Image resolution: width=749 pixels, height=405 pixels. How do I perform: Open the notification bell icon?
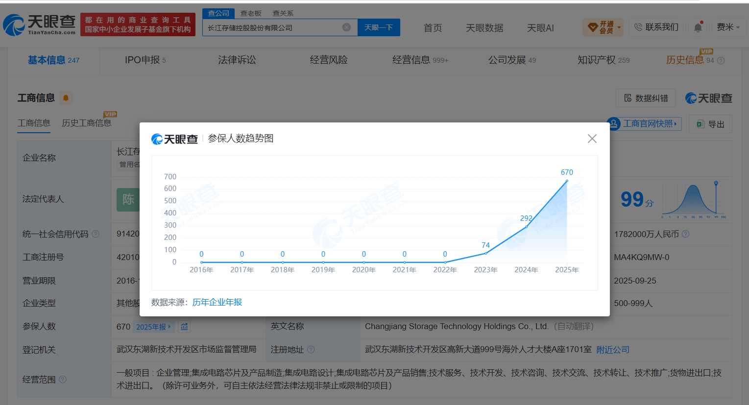pos(698,27)
